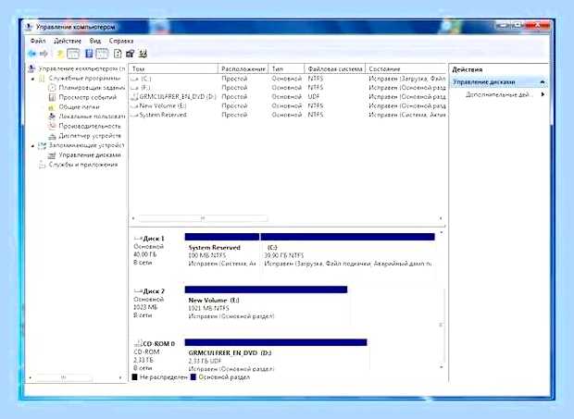Click the Управление дисками tree icon
This screenshot has width=574, height=419.
point(52,155)
